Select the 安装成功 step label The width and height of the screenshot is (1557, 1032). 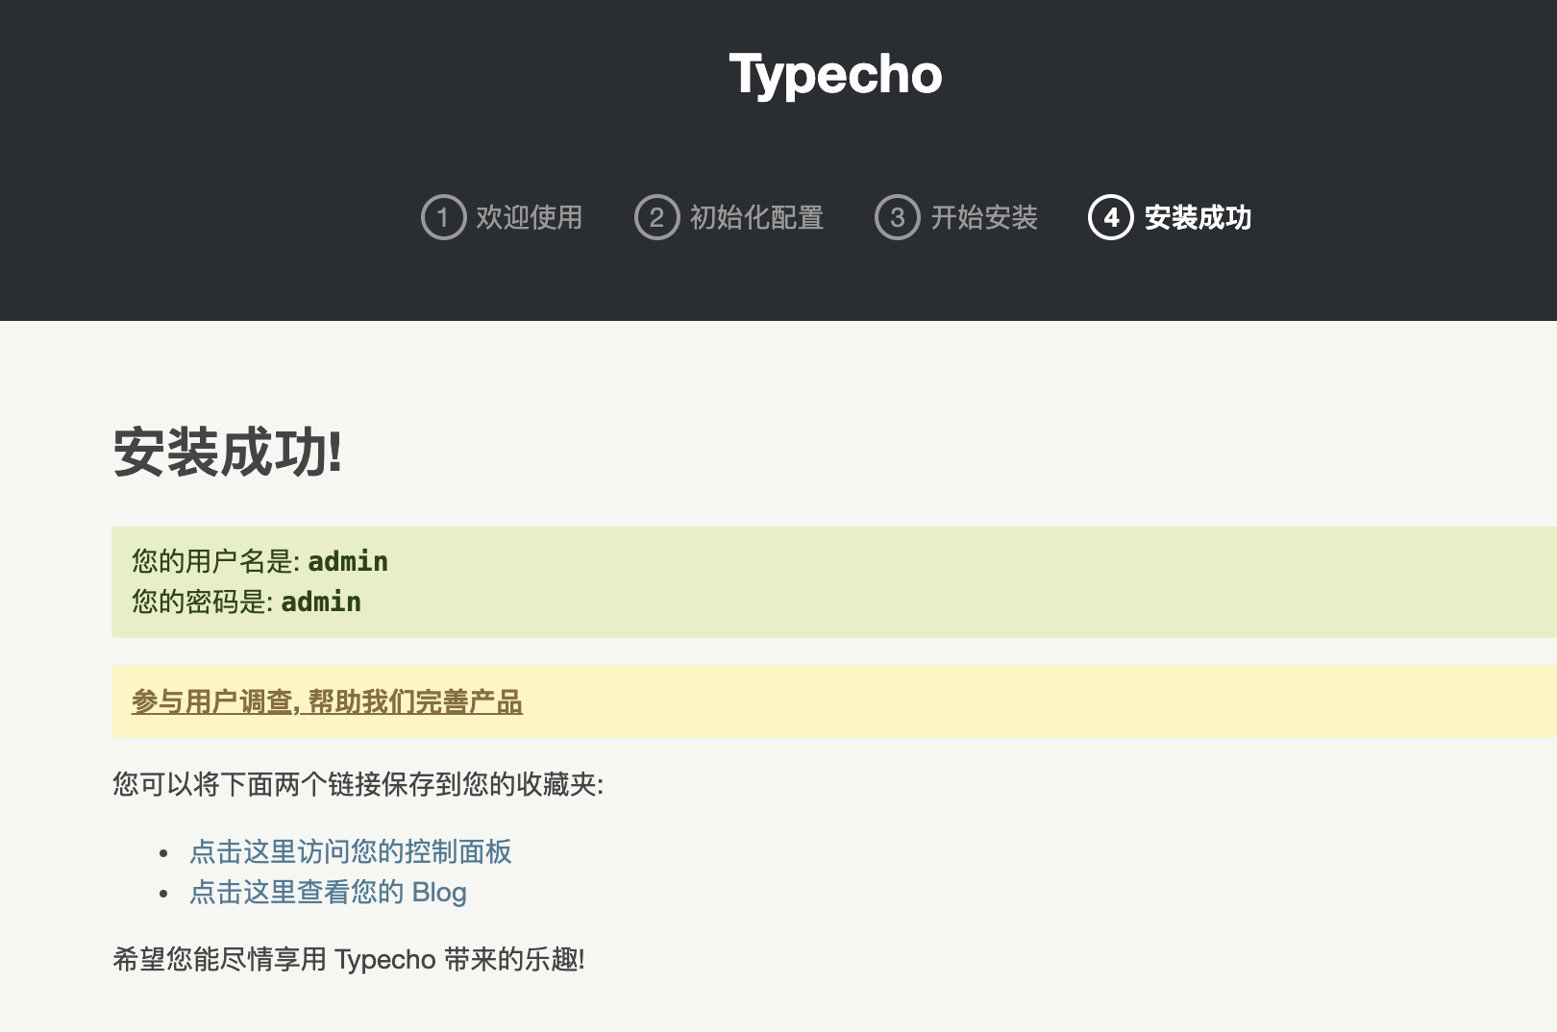[1198, 217]
